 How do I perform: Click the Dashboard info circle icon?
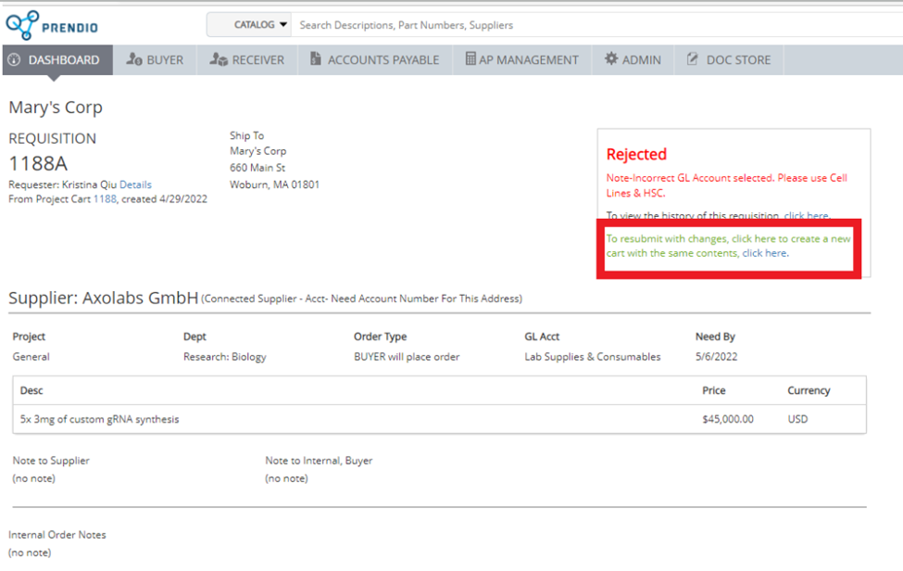[x=14, y=60]
